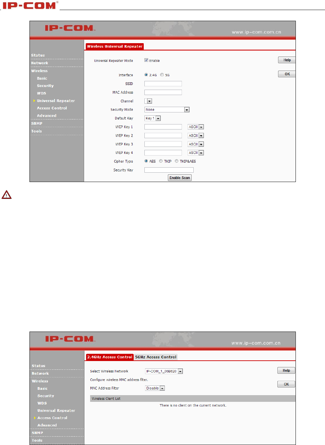Image resolution: width=325 pixels, height=445 pixels.
Task: Open WDS in upper sidebar
Action: click(42, 93)
